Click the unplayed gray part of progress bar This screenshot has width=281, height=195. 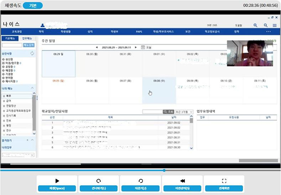tap(223, 171)
